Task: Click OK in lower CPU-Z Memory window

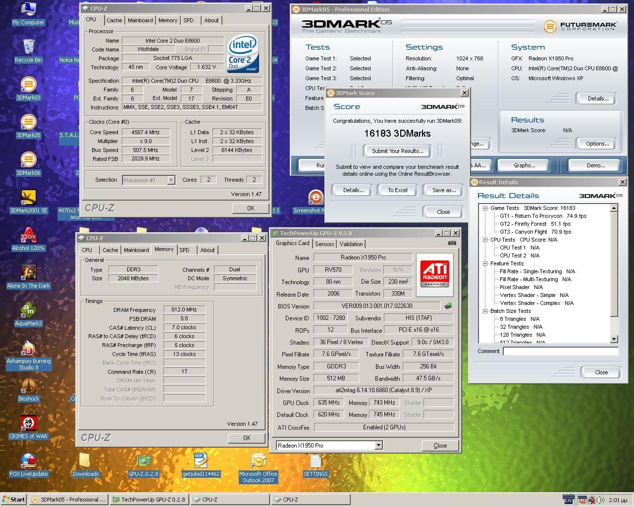Action: point(247,438)
